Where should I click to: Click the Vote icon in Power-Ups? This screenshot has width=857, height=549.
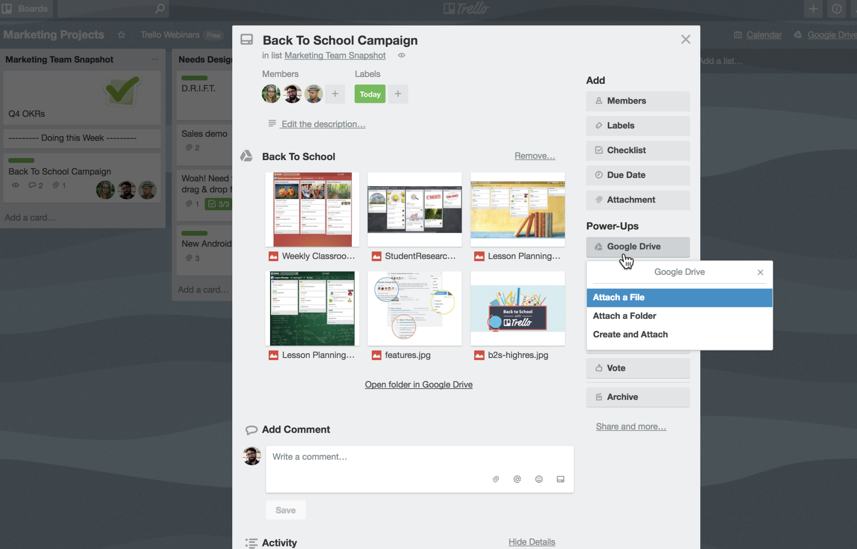(597, 367)
